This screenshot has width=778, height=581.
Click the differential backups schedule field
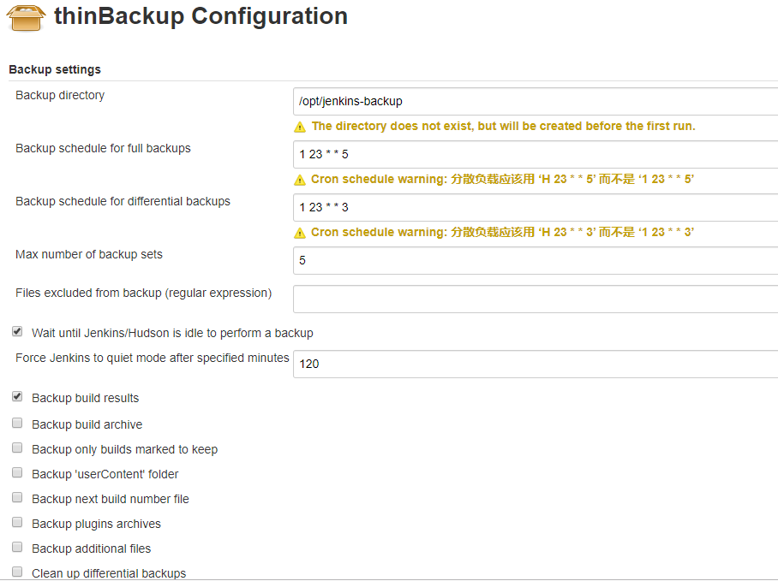[535, 207]
